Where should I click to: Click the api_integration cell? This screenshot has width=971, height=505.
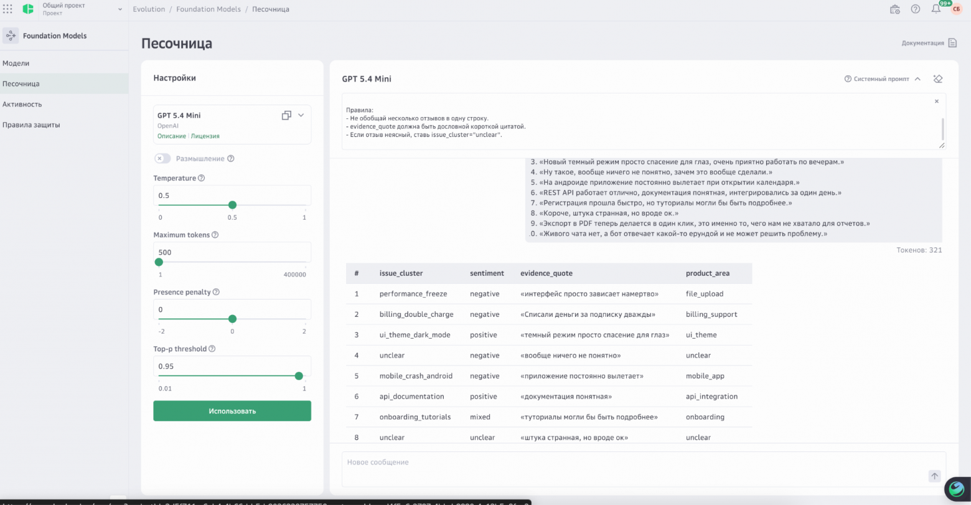(x=711, y=397)
